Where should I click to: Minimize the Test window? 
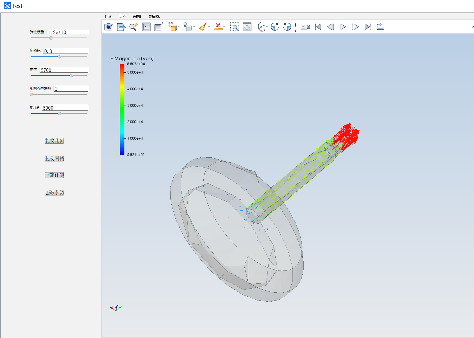[x=457, y=6]
